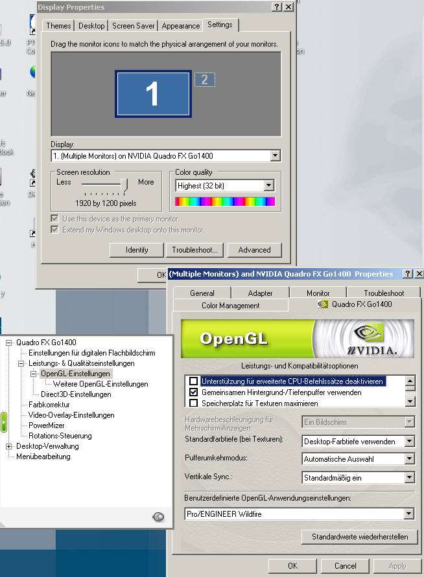Open the Display monitor dropdown list
Viewport: 424px width, 577px height.
point(275,155)
